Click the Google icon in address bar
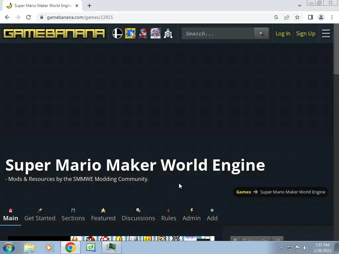Viewport: 339px width, 254px height. (276, 17)
